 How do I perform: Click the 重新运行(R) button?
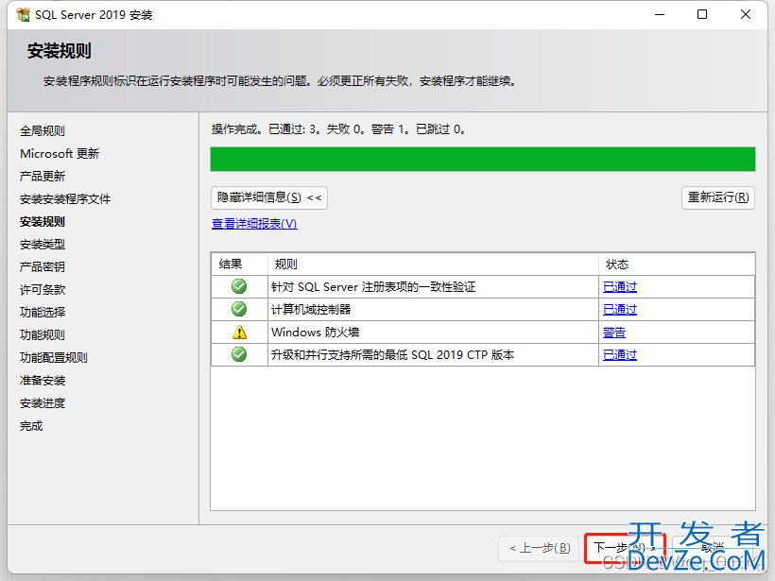(718, 197)
